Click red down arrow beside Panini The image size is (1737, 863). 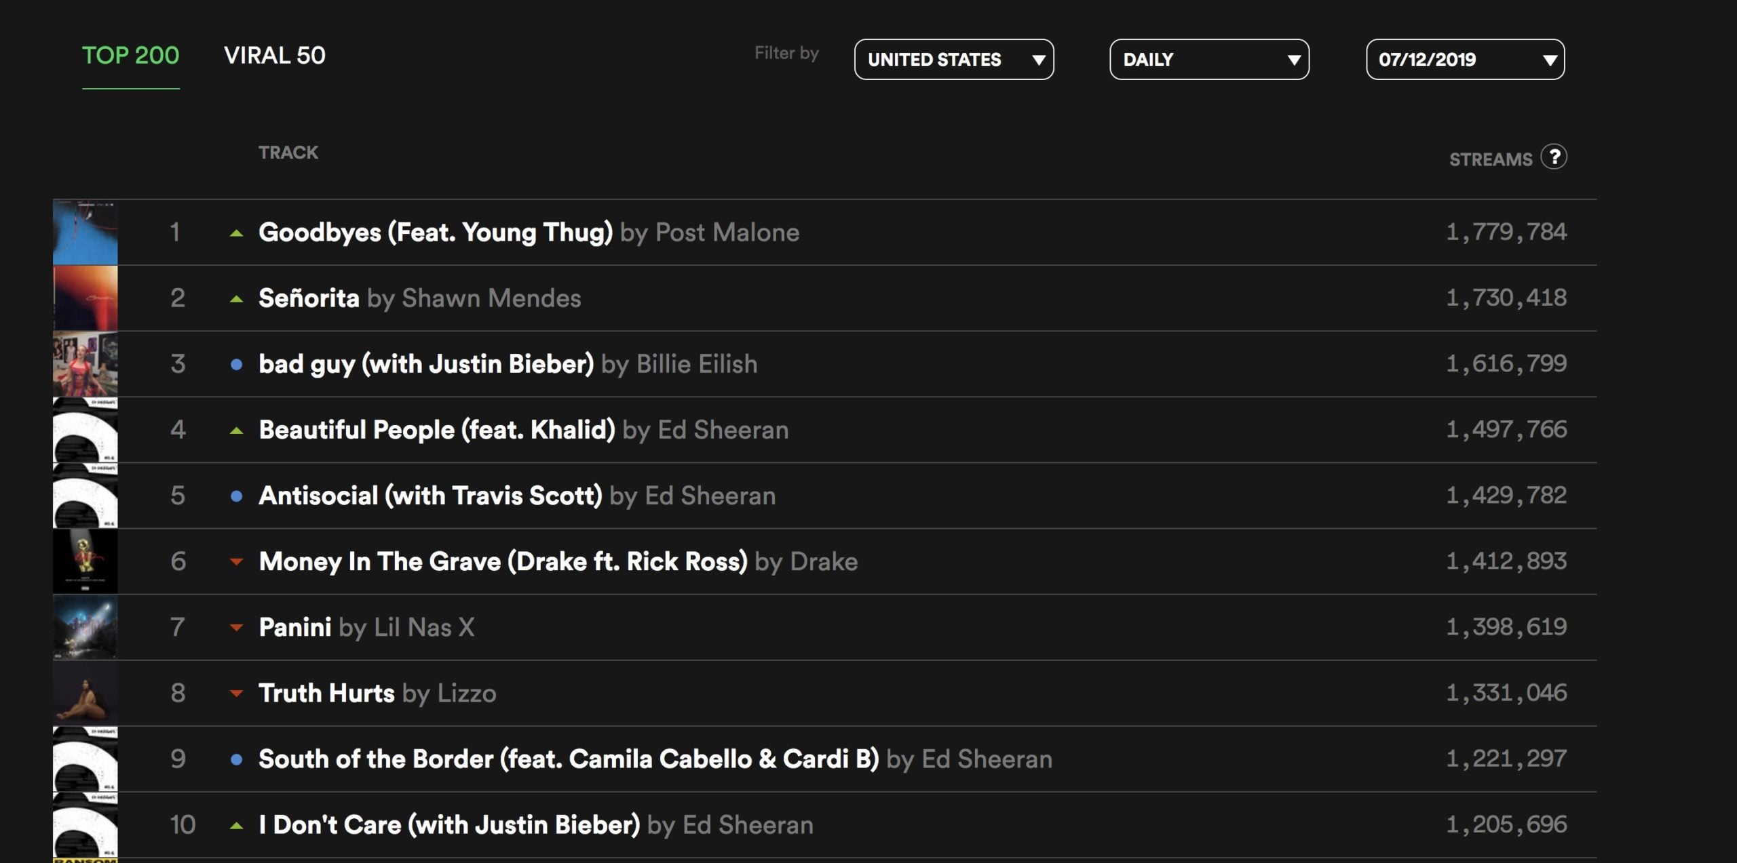tap(236, 628)
